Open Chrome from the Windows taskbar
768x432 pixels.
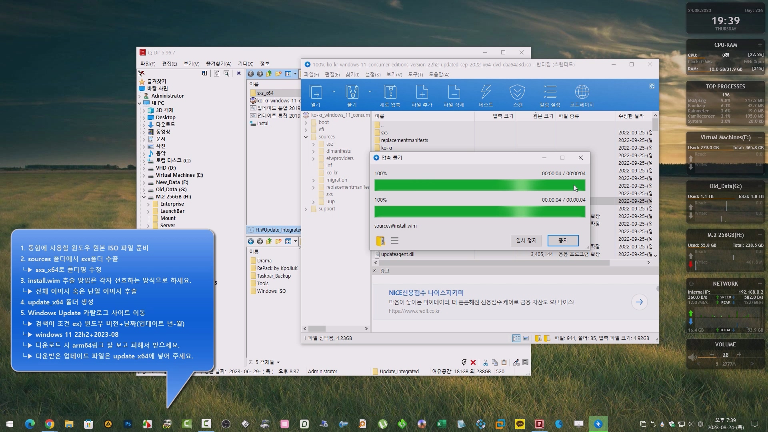tap(50, 424)
